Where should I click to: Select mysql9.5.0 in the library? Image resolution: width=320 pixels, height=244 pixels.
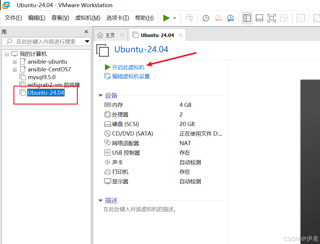(x=42, y=77)
